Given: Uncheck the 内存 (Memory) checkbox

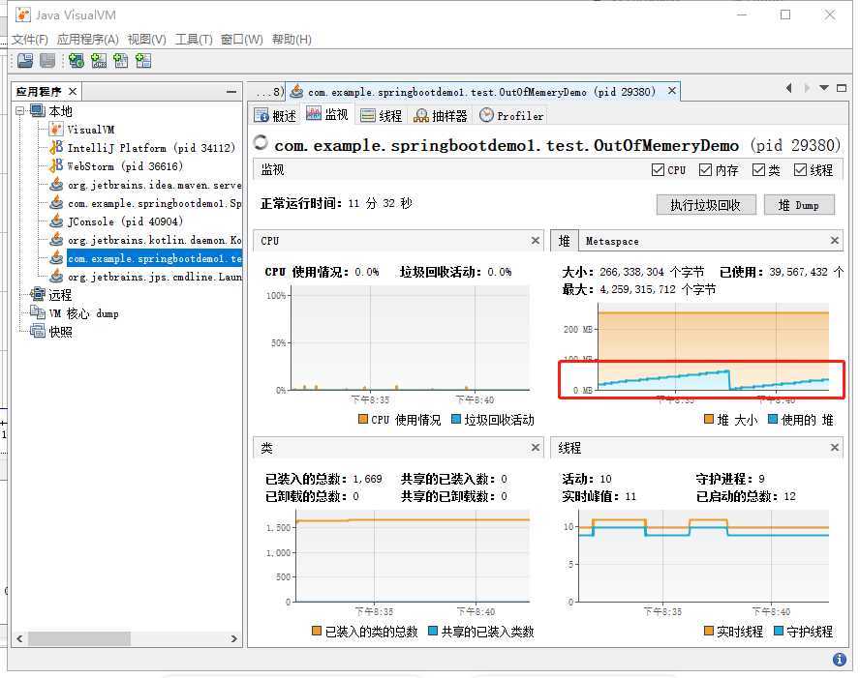Looking at the screenshot, I should [705, 170].
